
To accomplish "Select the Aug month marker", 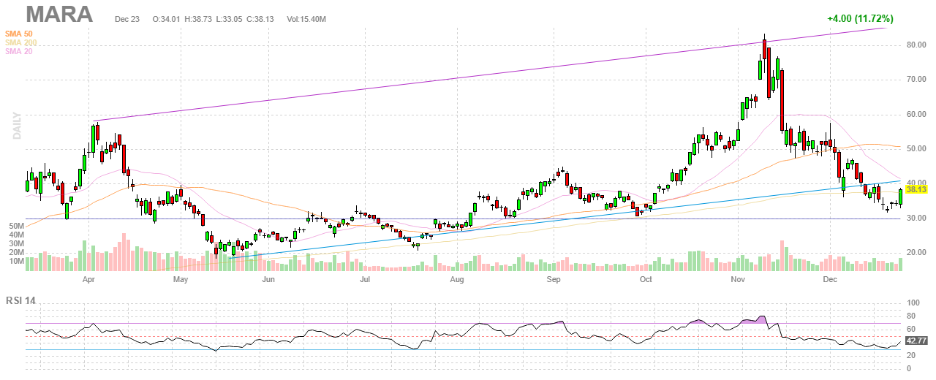I will point(457,279).
